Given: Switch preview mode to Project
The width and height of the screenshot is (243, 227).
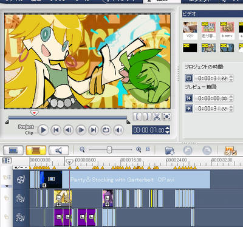Looking at the screenshot, I should (26, 127).
